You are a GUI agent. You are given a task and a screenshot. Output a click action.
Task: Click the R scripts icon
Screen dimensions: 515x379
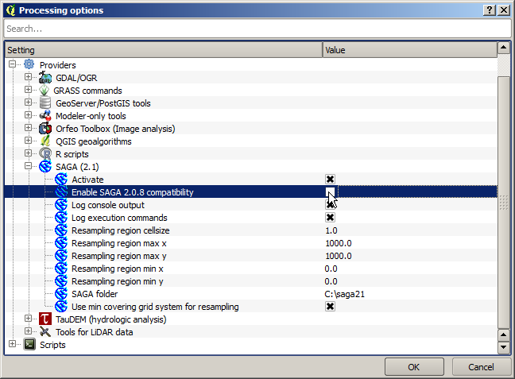(x=45, y=154)
